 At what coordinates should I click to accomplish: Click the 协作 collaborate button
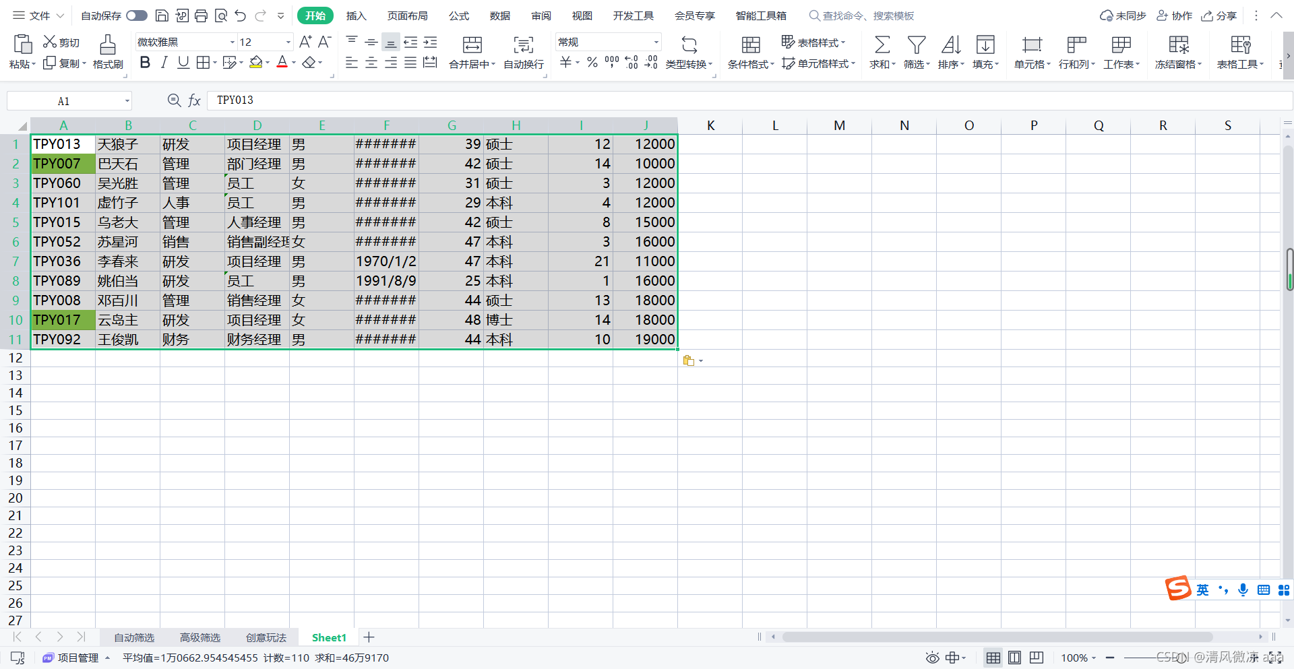[1175, 15]
